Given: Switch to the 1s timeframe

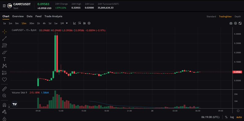Looking at the screenshot, I should (x=5, y=24).
